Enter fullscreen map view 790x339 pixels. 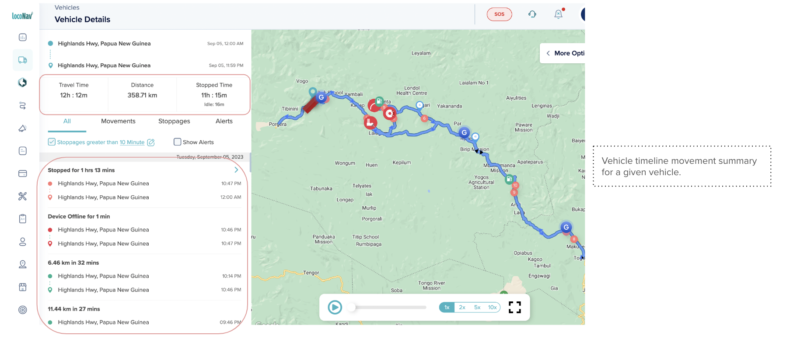tap(515, 308)
